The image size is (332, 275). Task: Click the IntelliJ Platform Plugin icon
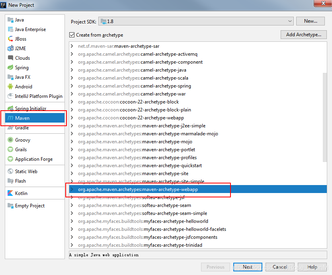tap(10, 96)
